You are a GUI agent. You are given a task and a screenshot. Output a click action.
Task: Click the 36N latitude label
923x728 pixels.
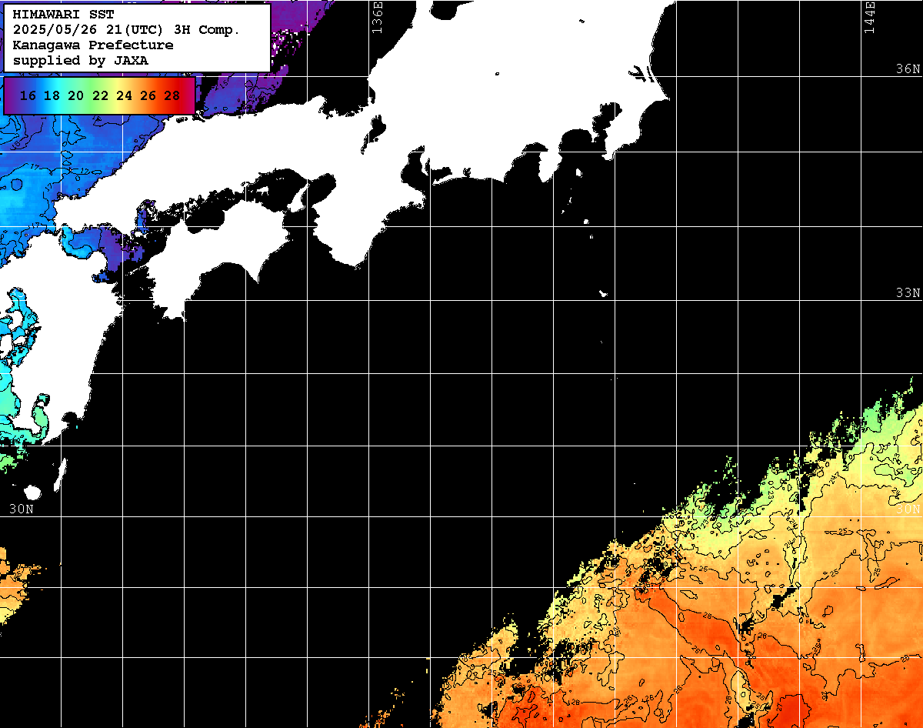(x=908, y=68)
